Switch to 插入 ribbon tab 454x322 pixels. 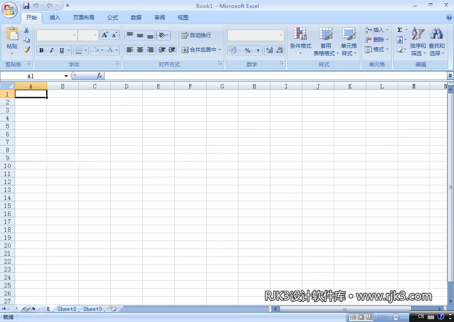point(55,18)
